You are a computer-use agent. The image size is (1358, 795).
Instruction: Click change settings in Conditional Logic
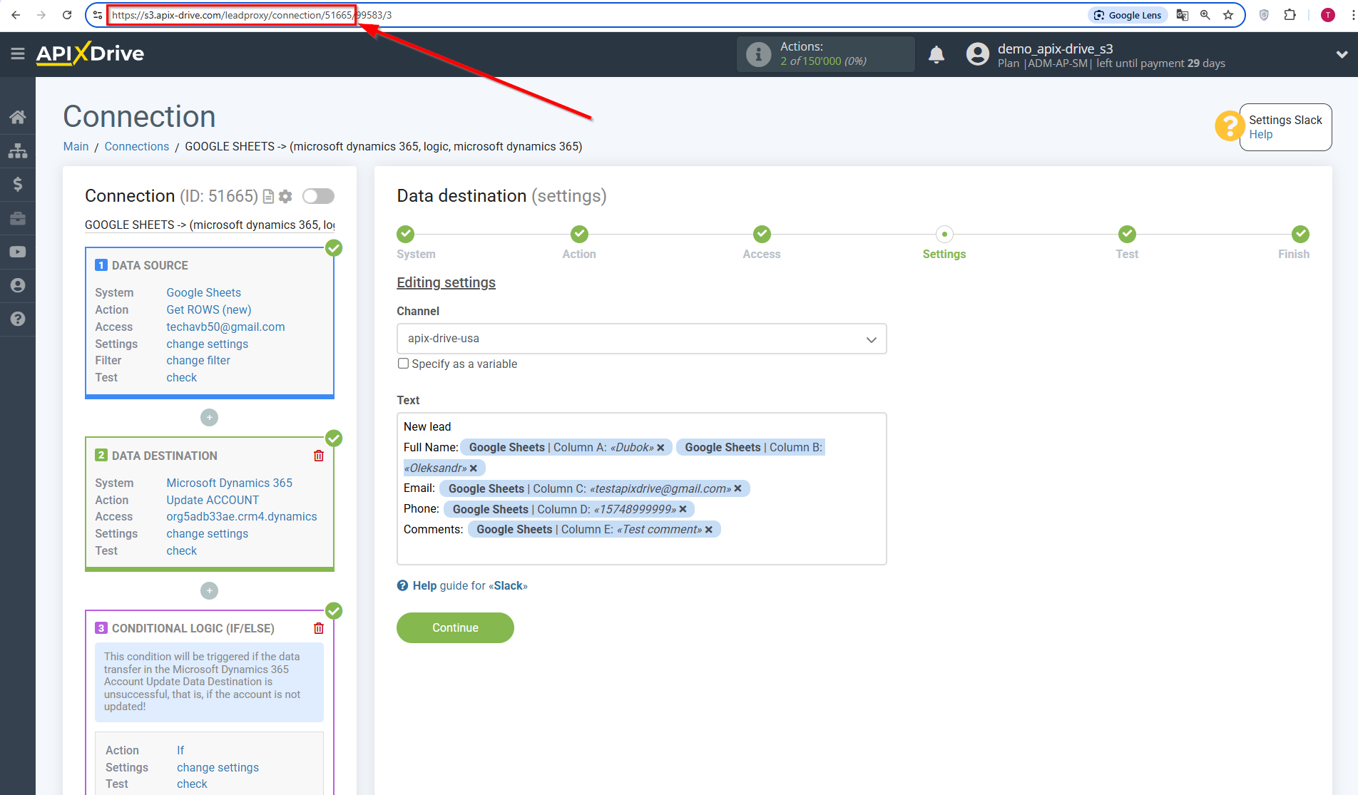point(218,767)
